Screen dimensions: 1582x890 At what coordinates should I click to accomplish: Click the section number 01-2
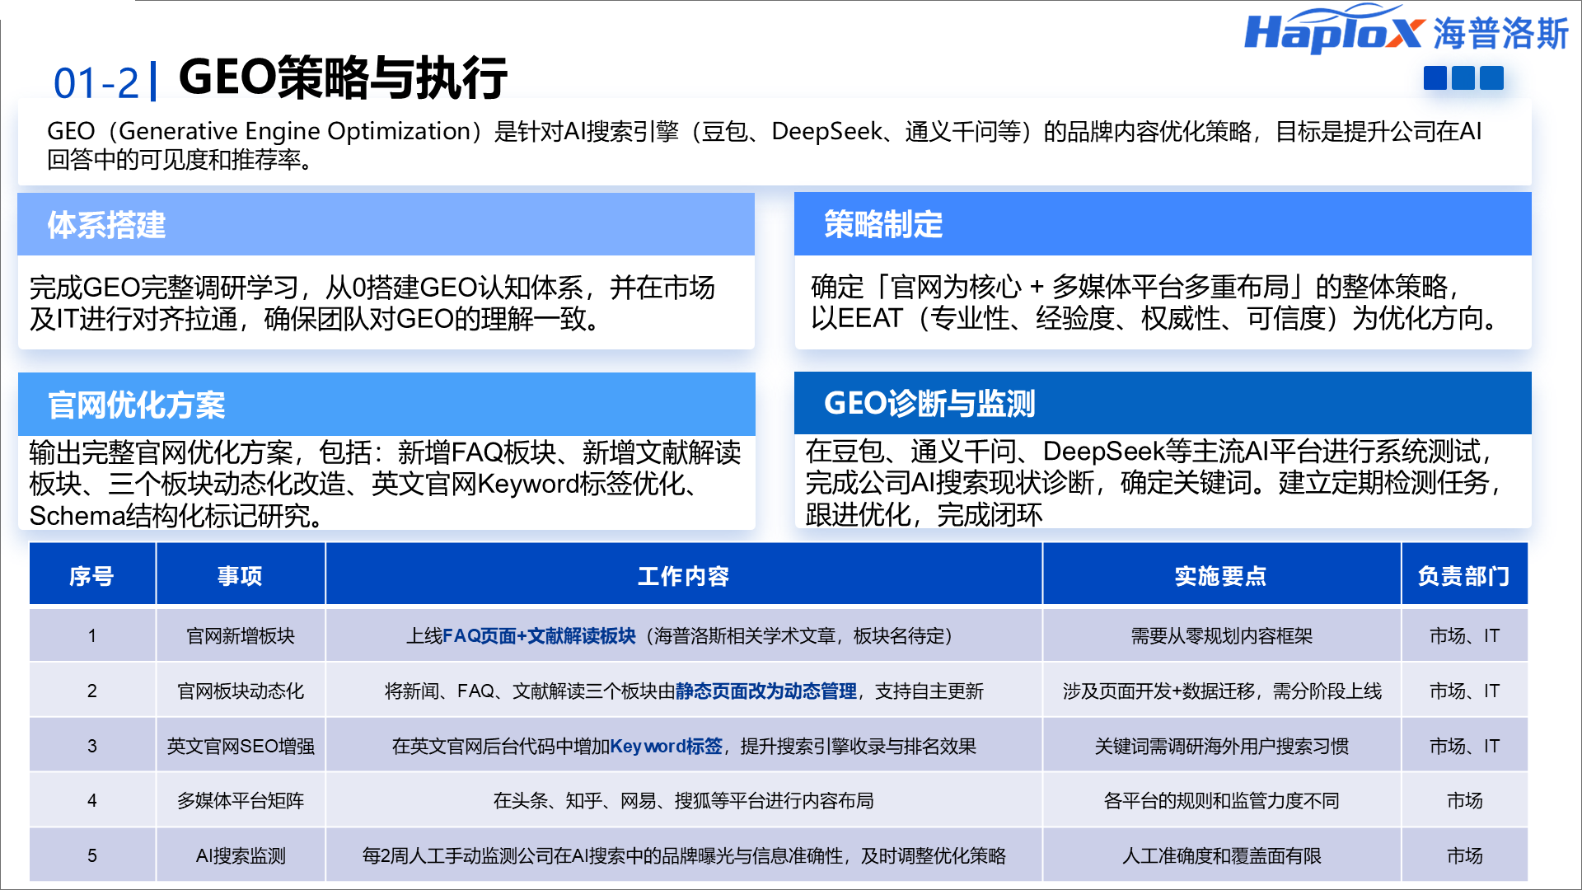pyautogui.click(x=96, y=83)
